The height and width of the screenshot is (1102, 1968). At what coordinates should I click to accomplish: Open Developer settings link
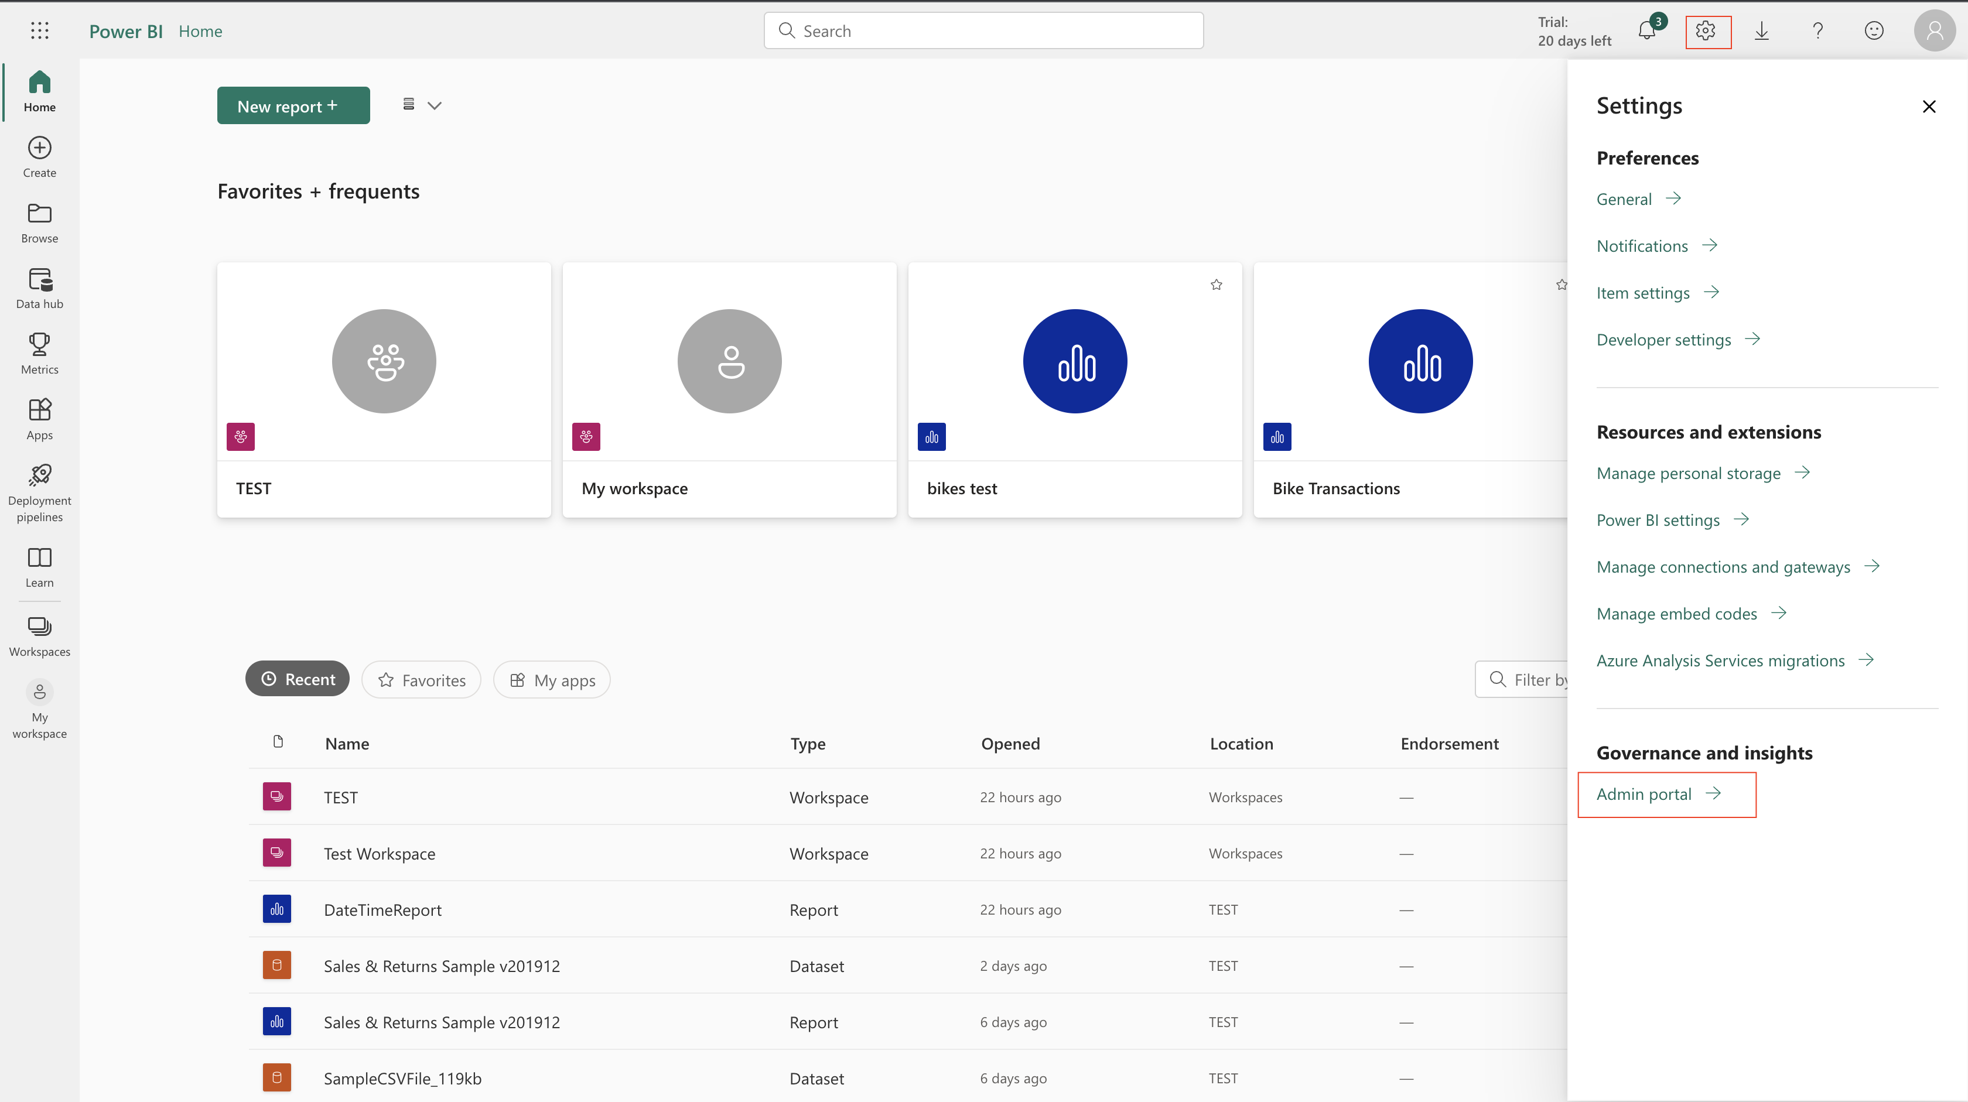(1679, 340)
